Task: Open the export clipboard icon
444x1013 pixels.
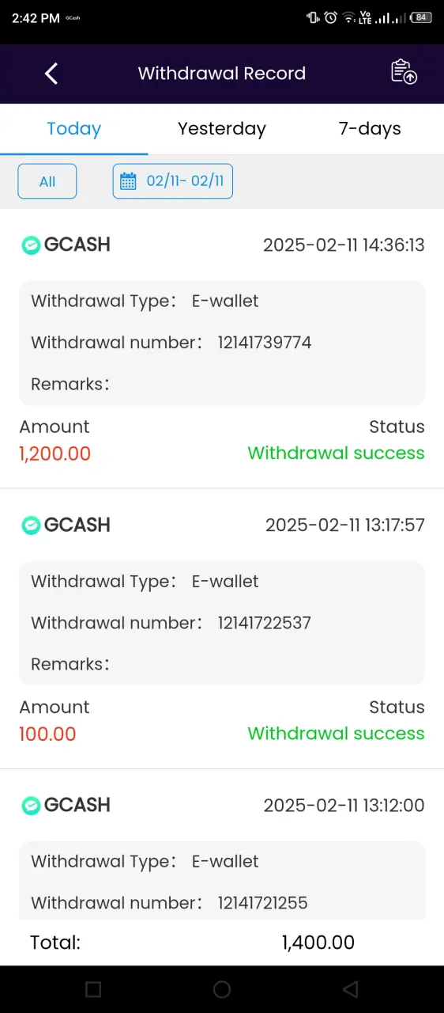Action: click(404, 72)
